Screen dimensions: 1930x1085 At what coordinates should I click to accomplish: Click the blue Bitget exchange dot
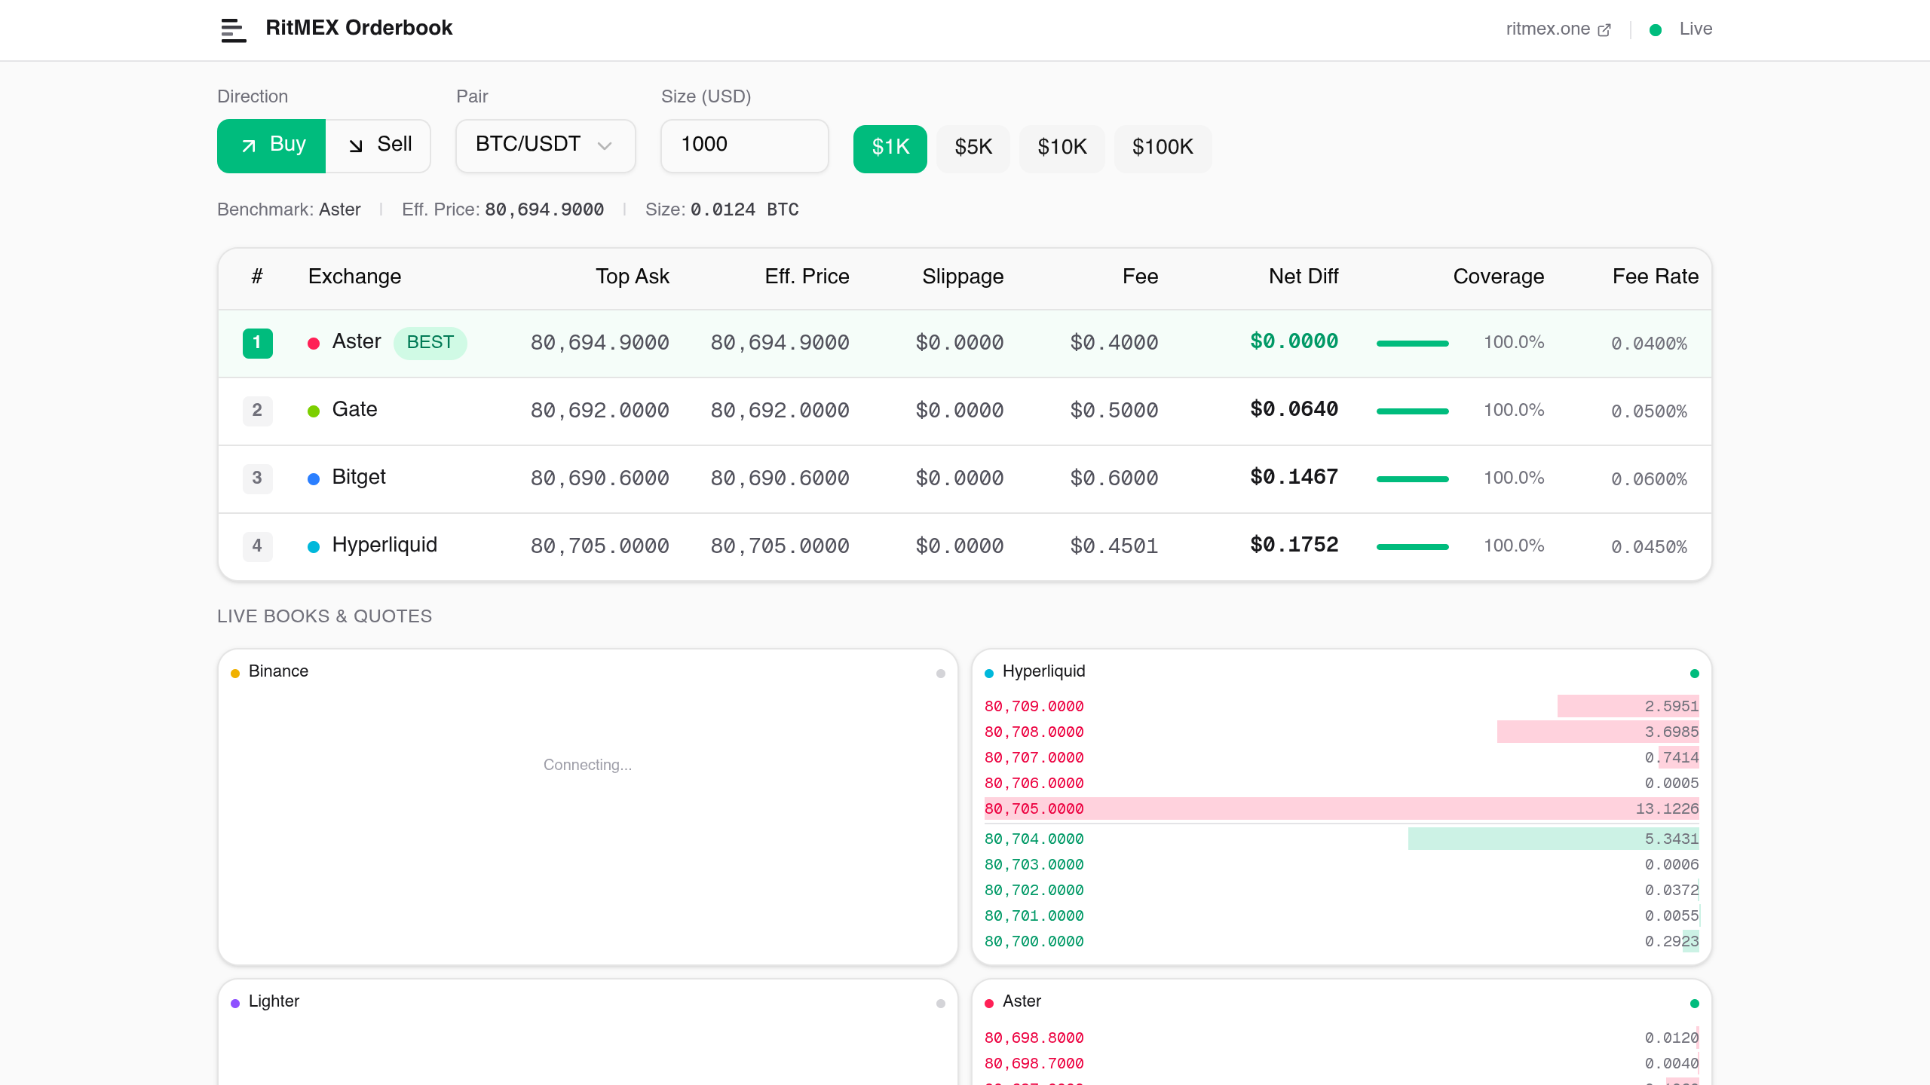(314, 479)
